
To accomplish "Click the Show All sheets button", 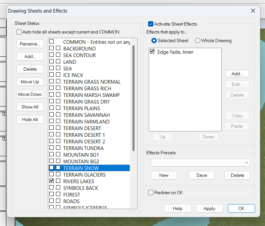I will 30,107.
